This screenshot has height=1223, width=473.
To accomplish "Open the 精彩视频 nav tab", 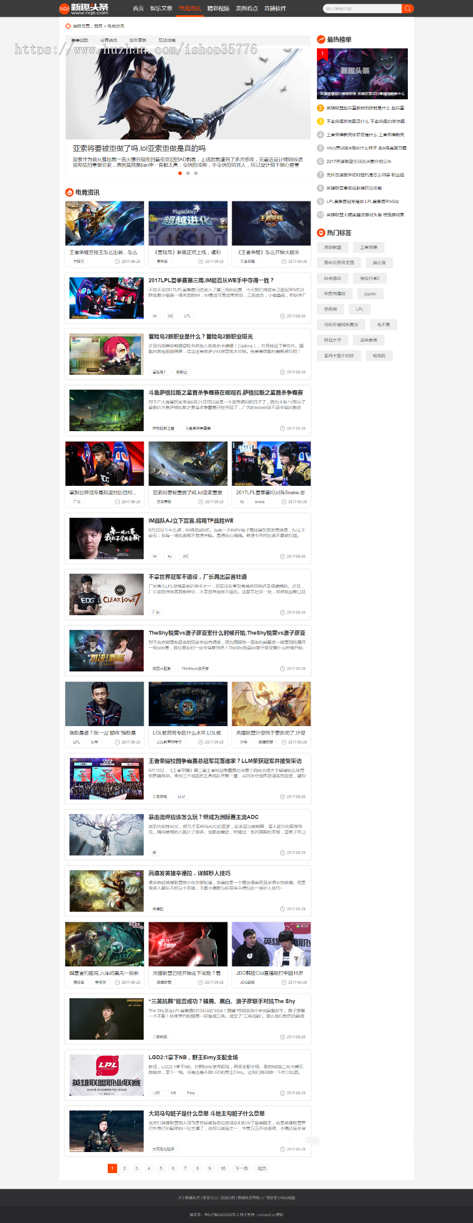I will (x=218, y=8).
